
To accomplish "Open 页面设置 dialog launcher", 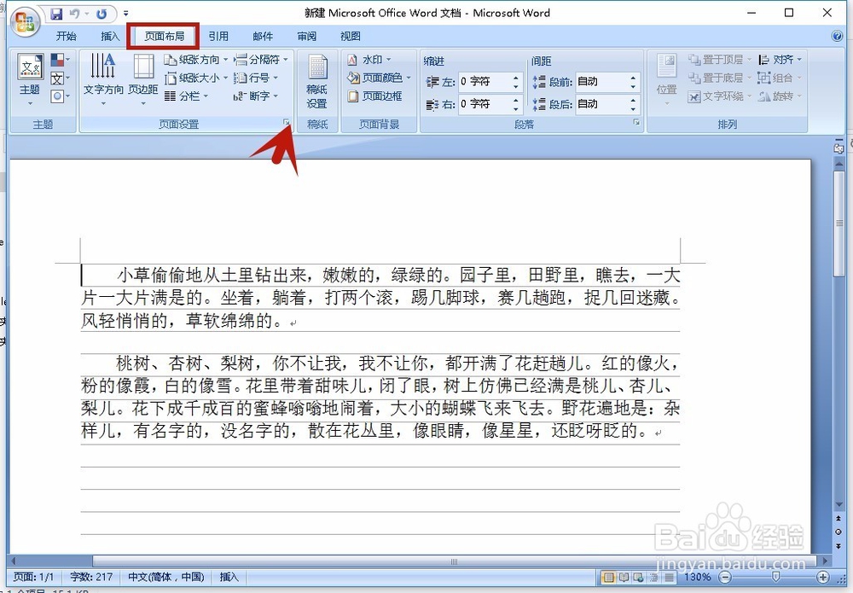I will (287, 124).
